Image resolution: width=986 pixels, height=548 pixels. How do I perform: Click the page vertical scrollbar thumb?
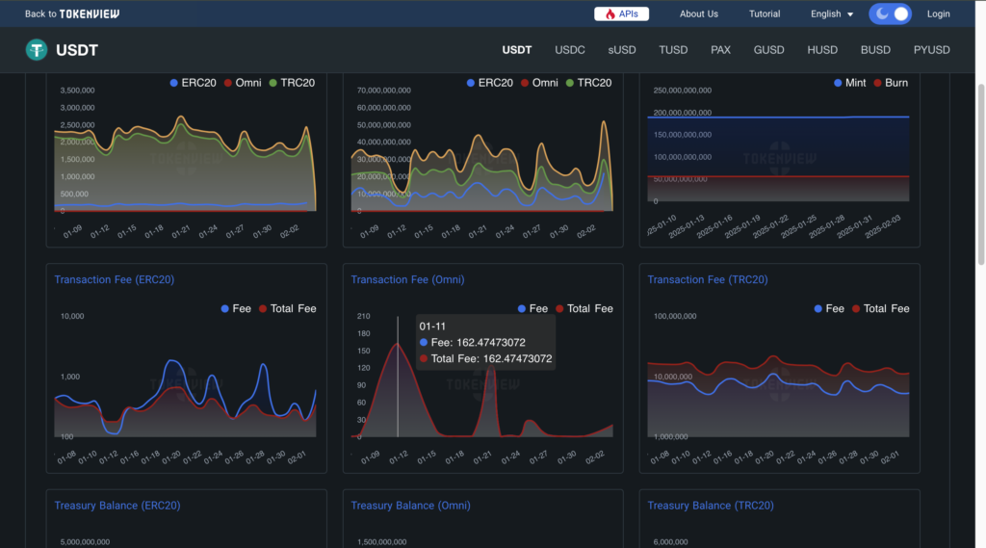[980, 174]
